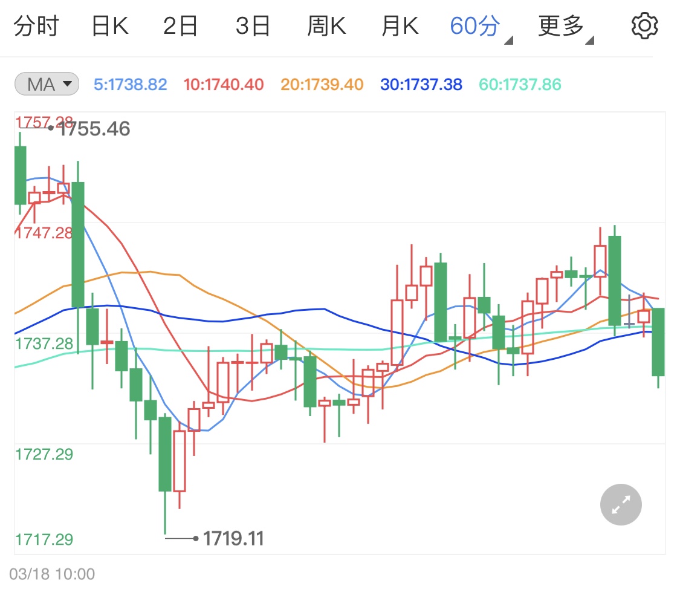Click the high price label 1755.46
Screen dimensions: 680x589
(x=94, y=129)
